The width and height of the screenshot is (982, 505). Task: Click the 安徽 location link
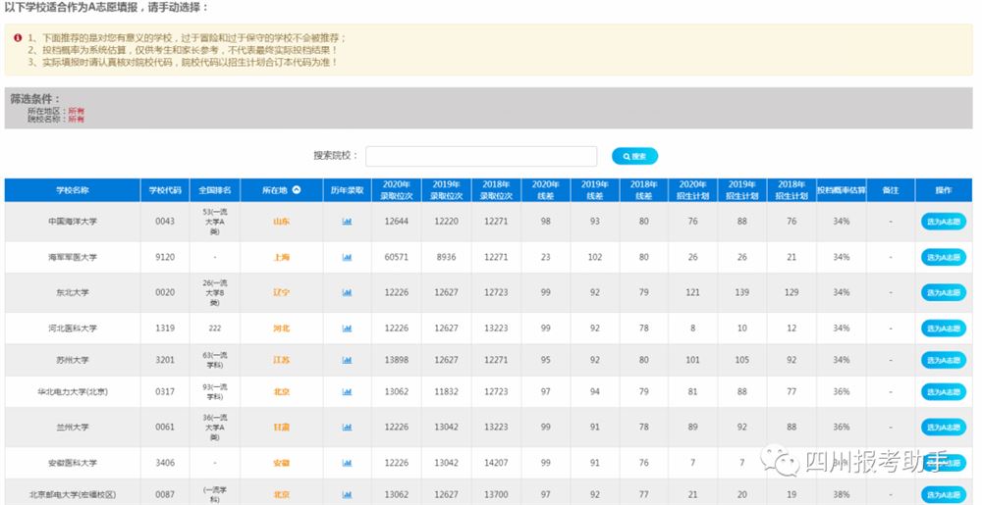281,463
